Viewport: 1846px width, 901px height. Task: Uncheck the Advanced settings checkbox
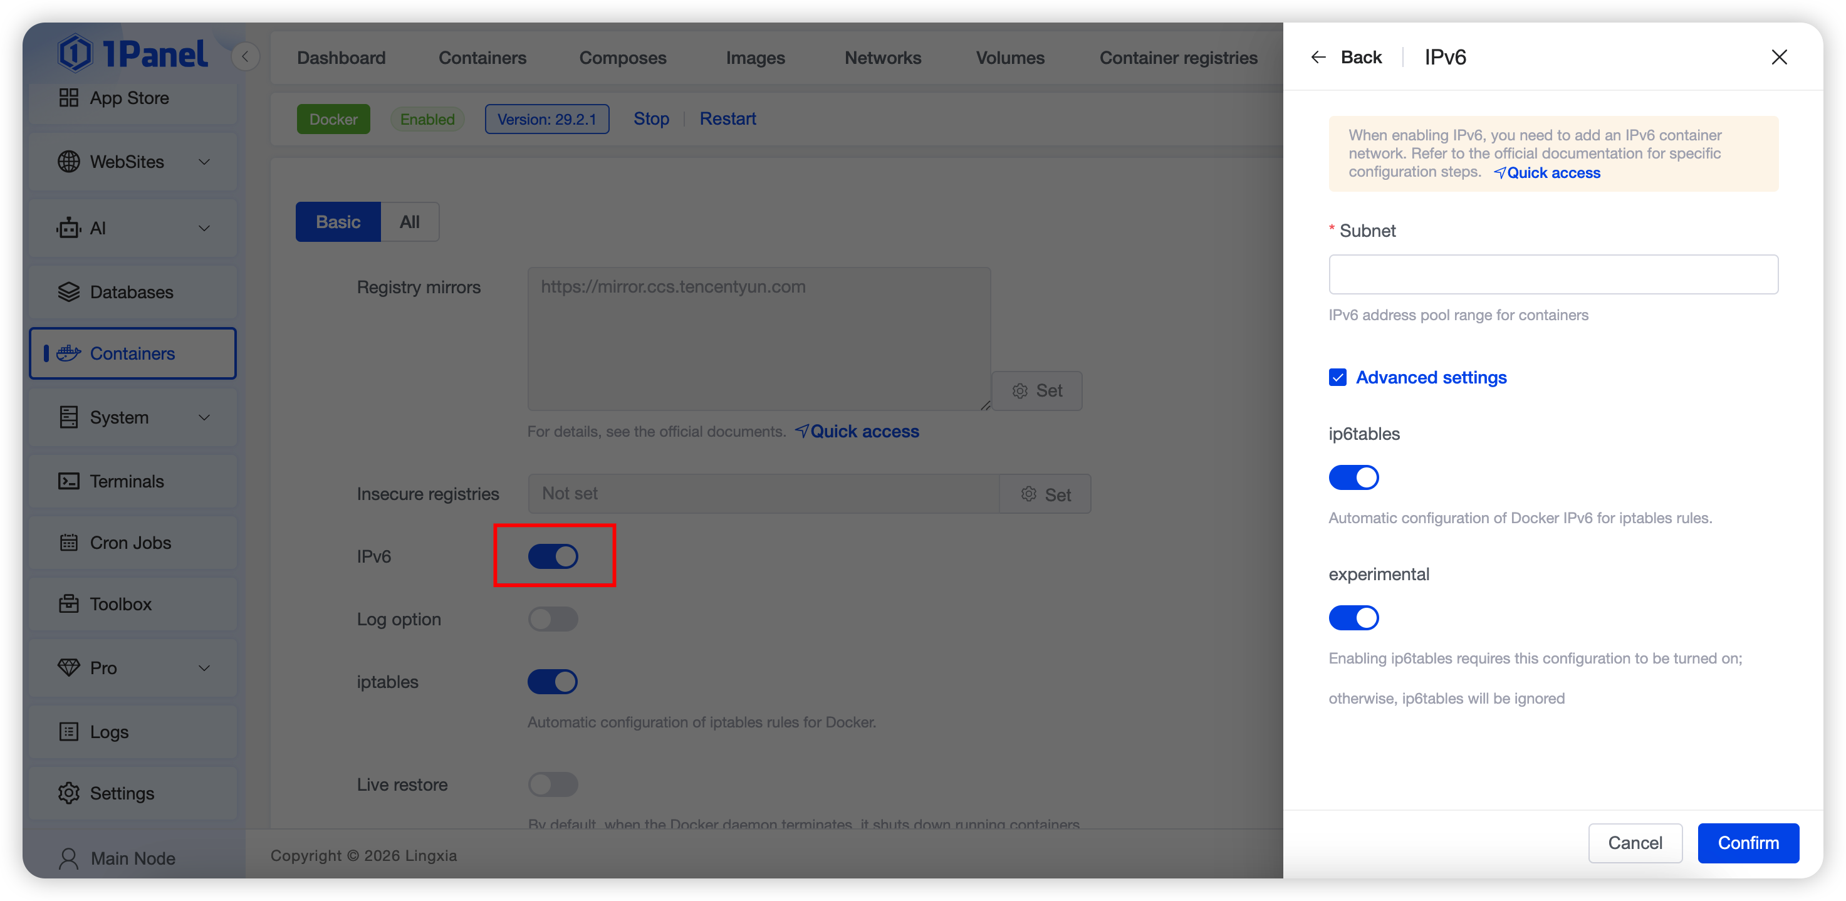click(1337, 378)
